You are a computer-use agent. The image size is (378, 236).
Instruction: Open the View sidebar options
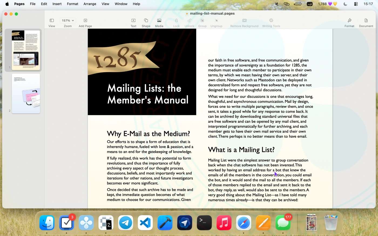(x=52, y=21)
